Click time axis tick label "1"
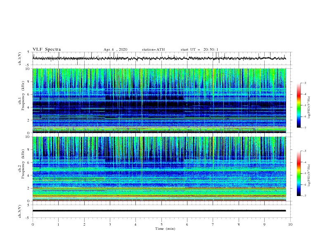Viewport: 327px width, 252px height. pyautogui.click(x=58, y=224)
